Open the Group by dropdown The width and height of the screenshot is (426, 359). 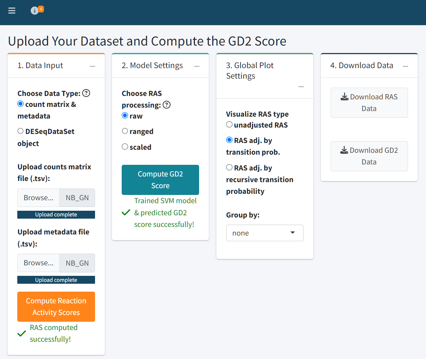coord(264,233)
